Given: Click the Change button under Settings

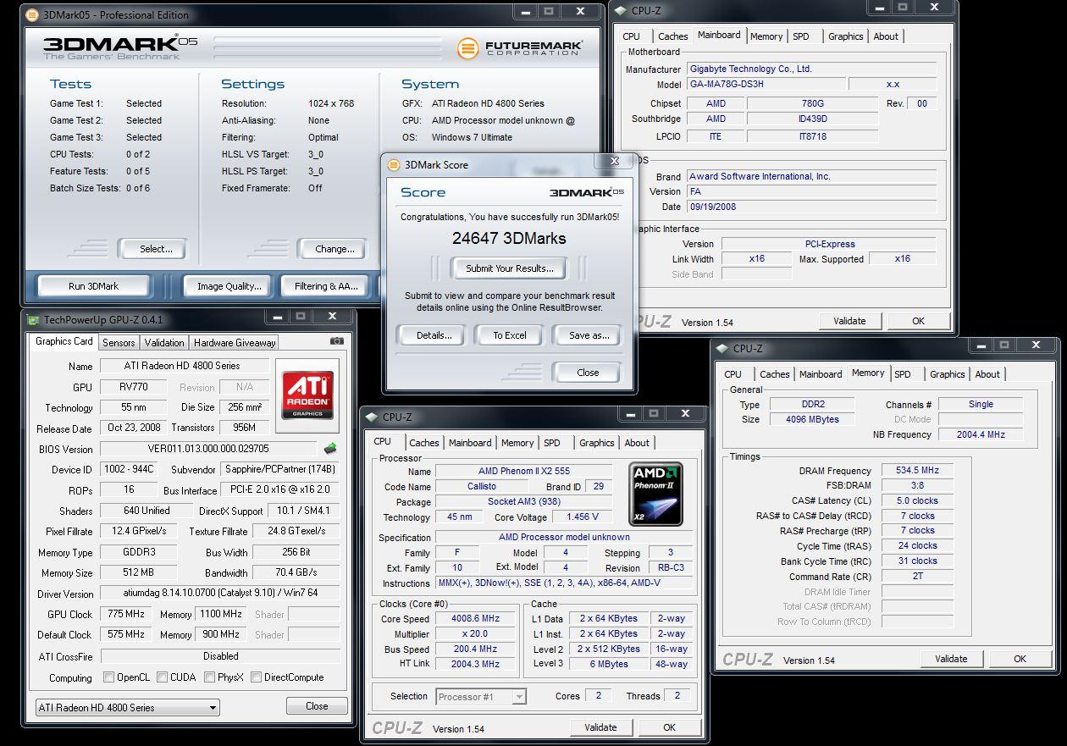Looking at the screenshot, I should coord(334,249).
